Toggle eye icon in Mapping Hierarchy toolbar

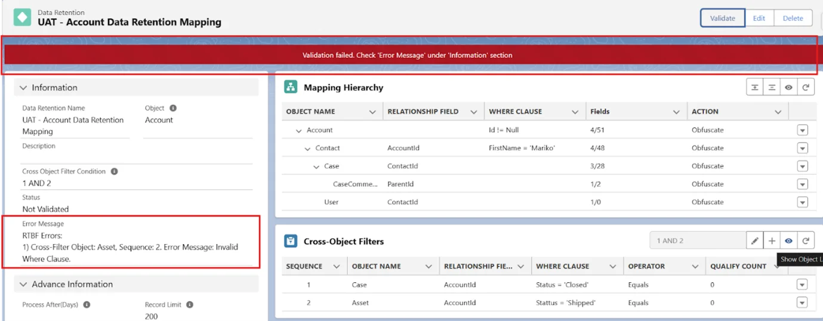click(x=788, y=88)
